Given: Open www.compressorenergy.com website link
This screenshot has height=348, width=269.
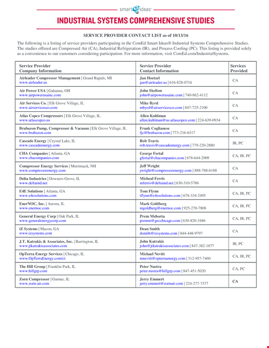Looking at the screenshot, I should click(42, 171).
